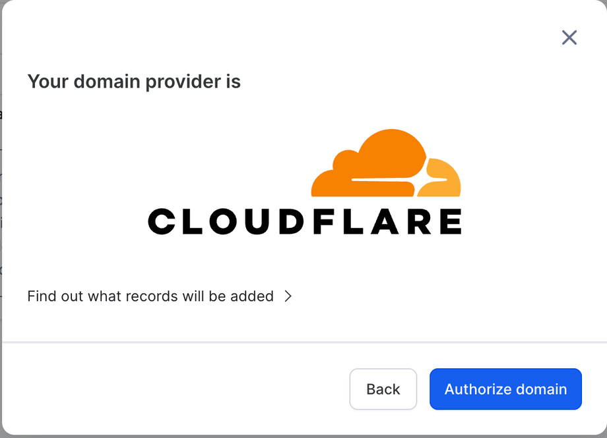The width and height of the screenshot is (607, 438).
Task: Click the X dismiss icon in the corner
Action: coord(569,38)
